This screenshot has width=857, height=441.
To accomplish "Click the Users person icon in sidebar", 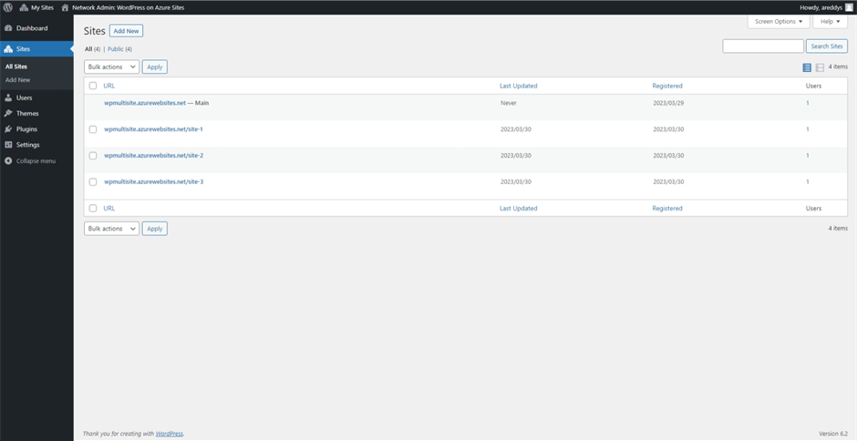I will tap(8, 97).
